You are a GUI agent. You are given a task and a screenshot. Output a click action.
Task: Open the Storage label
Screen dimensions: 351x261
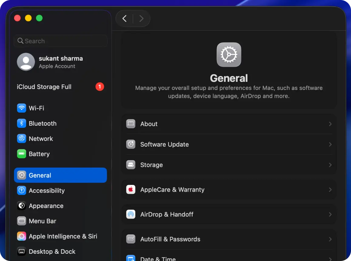[152, 165]
